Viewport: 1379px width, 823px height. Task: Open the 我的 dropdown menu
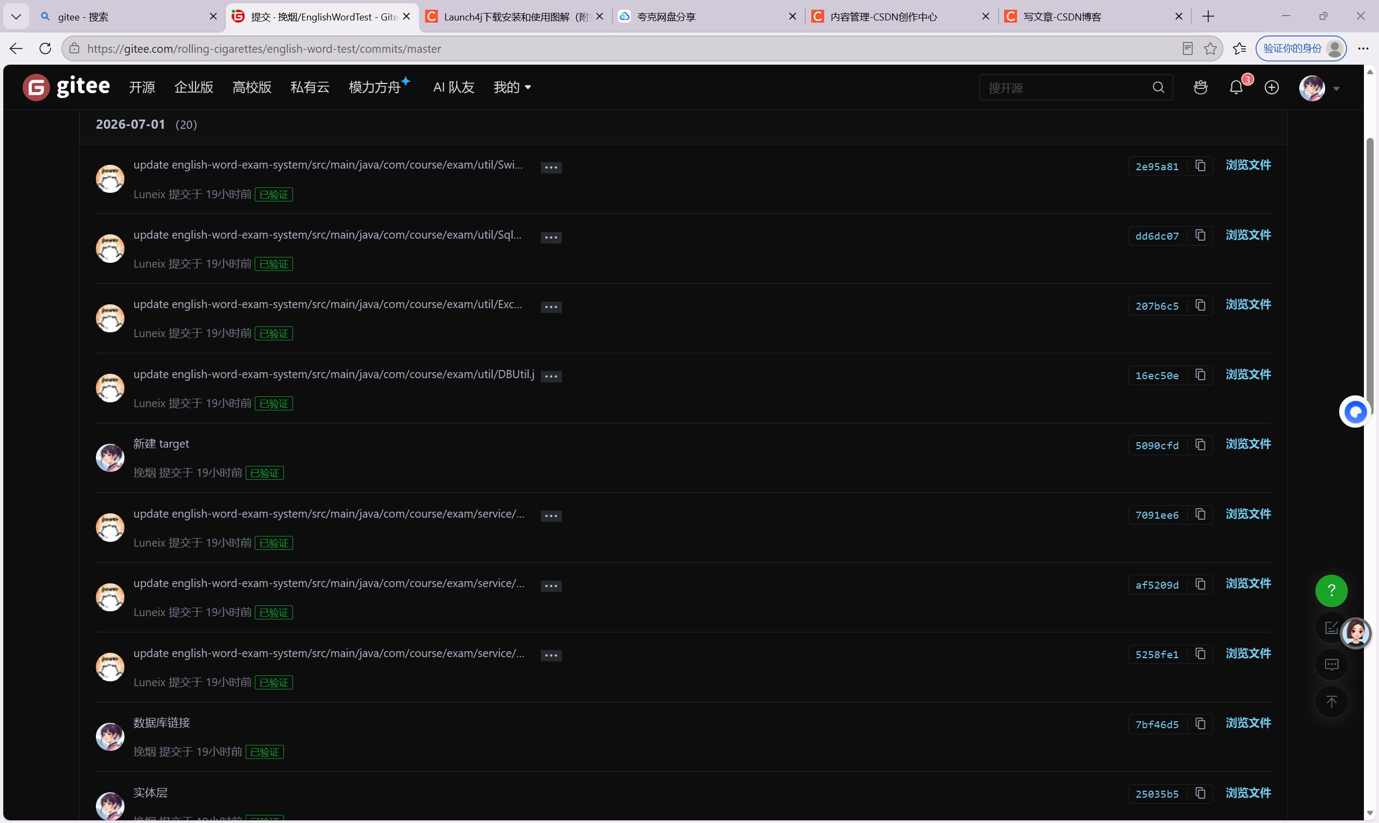click(x=512, y=87)
